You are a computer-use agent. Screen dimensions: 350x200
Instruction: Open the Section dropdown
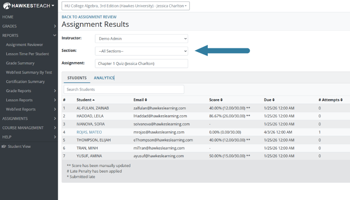[x=142, y=51]
